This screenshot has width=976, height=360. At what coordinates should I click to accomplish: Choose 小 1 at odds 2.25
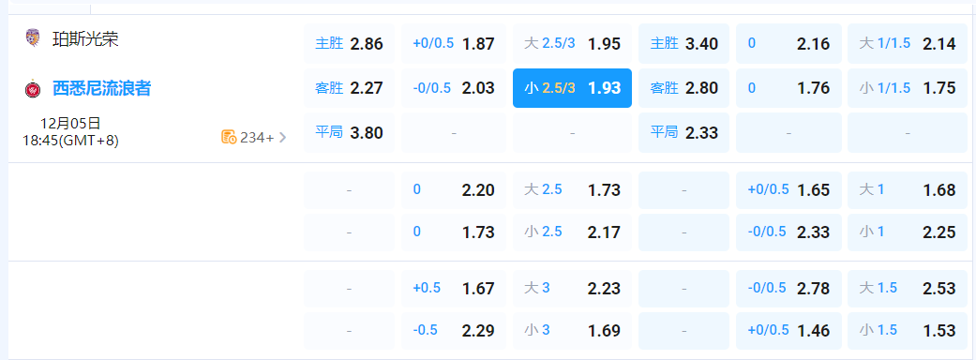click(x=908, y=232)
